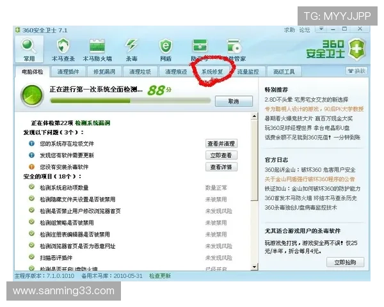Click check icon beside 检测系统启动项数量
384x307 pixels.
coord(31,187)
